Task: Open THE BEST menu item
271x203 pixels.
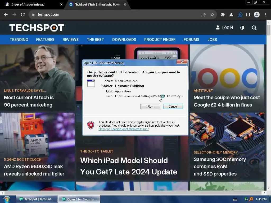Action: 95,40
